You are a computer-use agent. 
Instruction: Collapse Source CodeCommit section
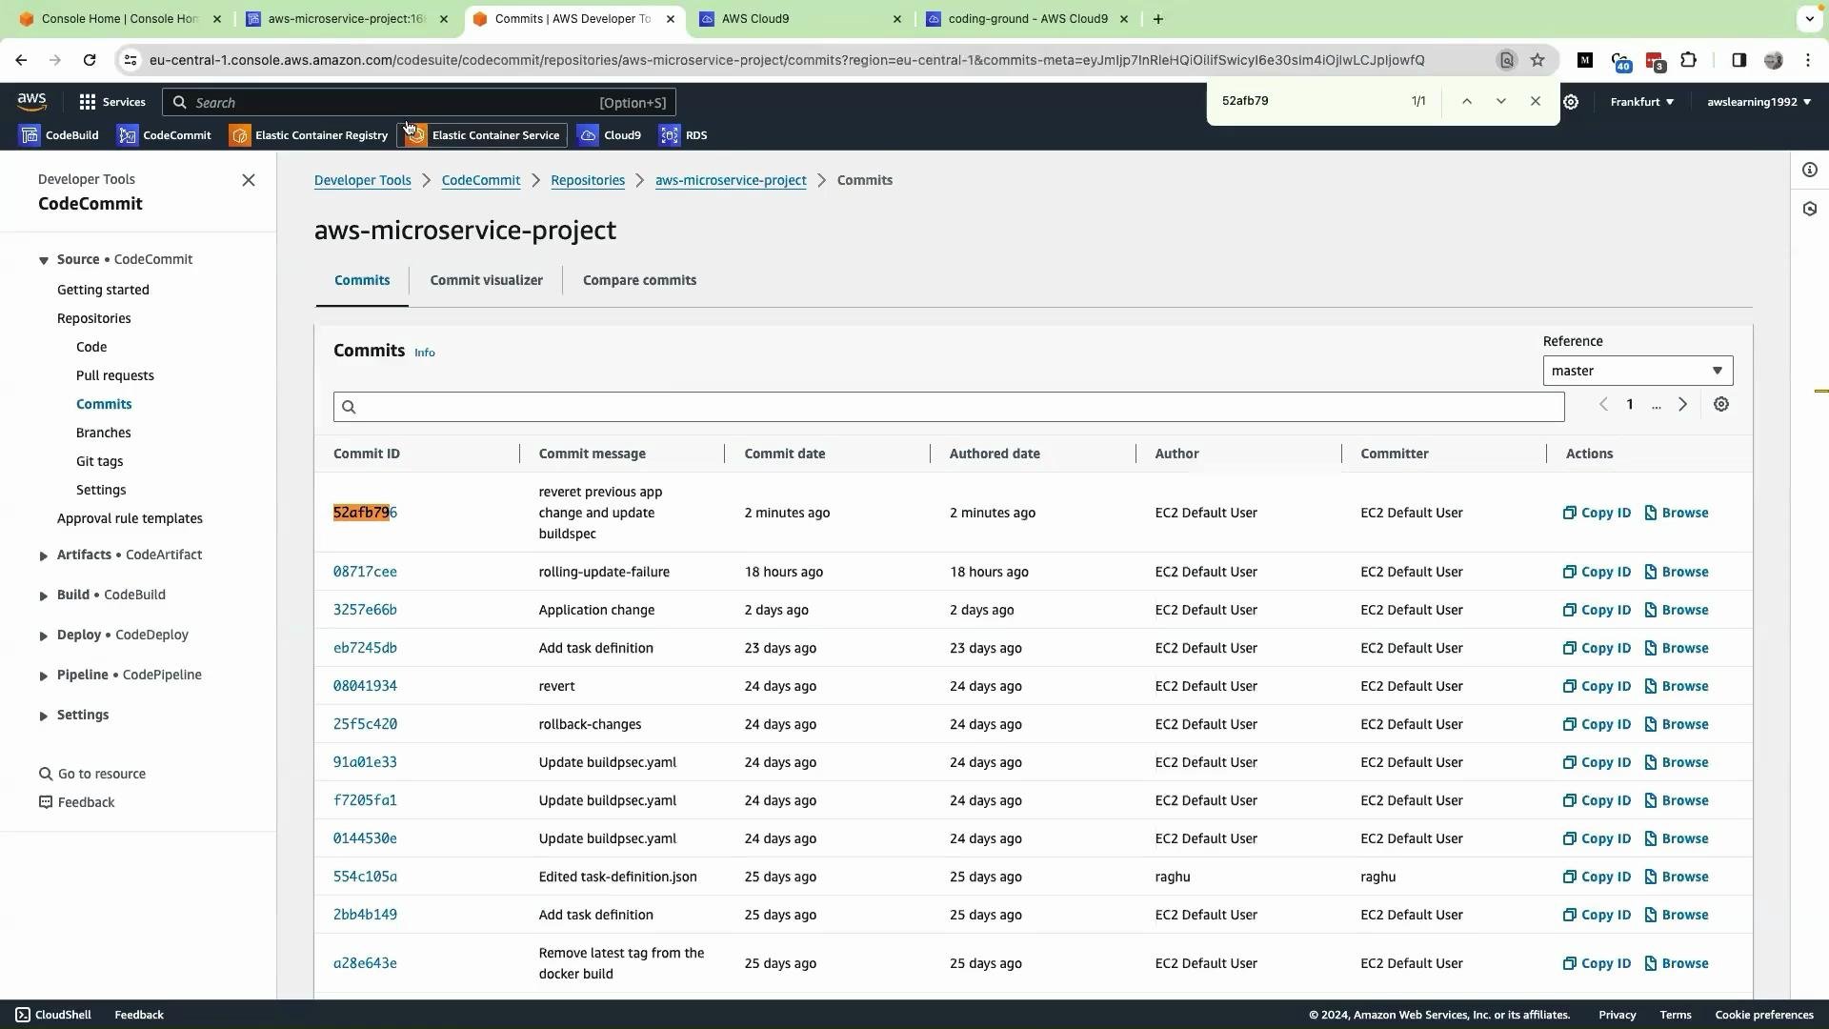click(43, 260)
